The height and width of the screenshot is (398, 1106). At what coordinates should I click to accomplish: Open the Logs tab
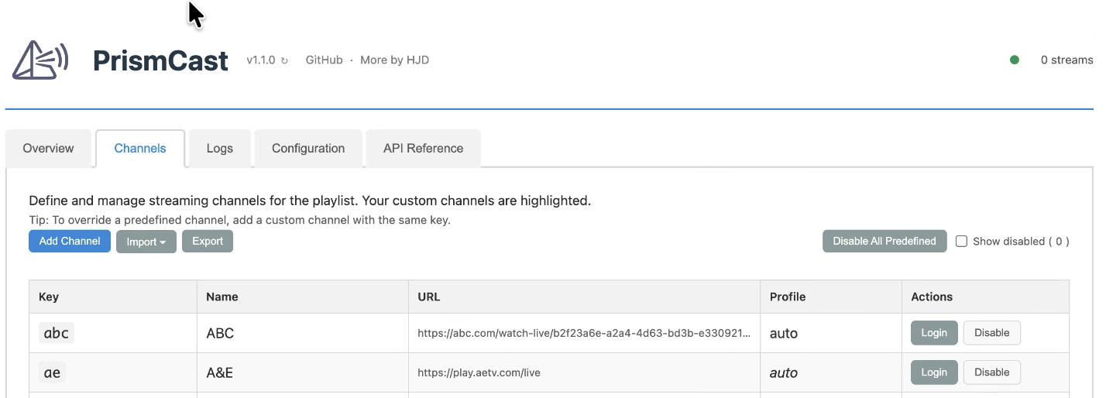220,149
